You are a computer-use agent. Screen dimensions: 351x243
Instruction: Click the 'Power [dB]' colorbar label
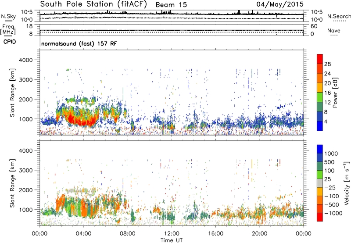[335, 93]
